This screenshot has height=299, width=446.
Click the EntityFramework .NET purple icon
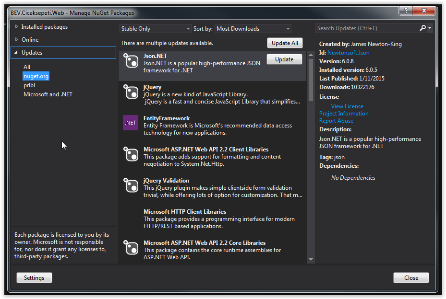[131, 123]
